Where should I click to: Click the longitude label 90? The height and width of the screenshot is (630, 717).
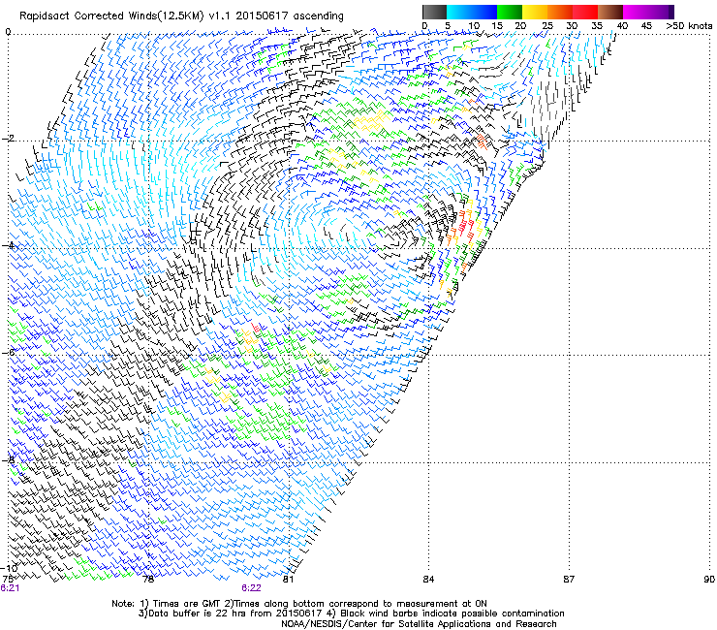709,579
